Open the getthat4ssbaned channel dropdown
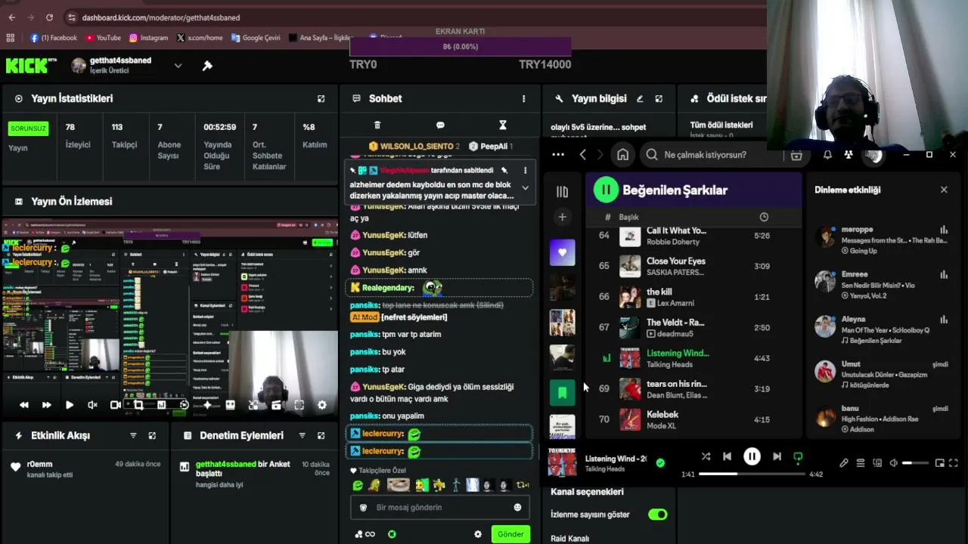 178,66
